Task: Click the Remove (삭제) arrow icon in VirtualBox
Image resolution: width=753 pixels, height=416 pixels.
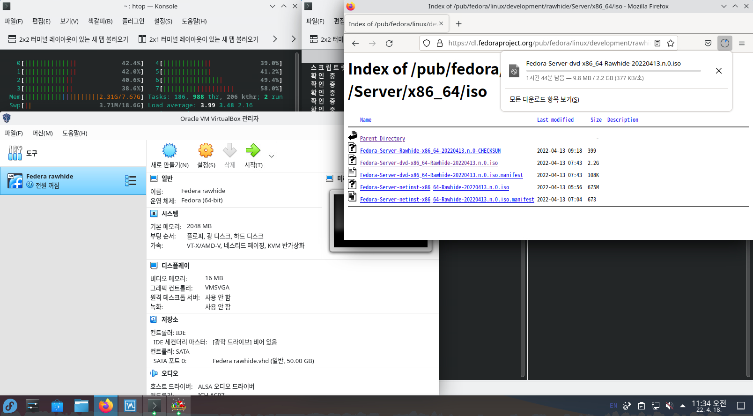Action: [x=229, y=150]
